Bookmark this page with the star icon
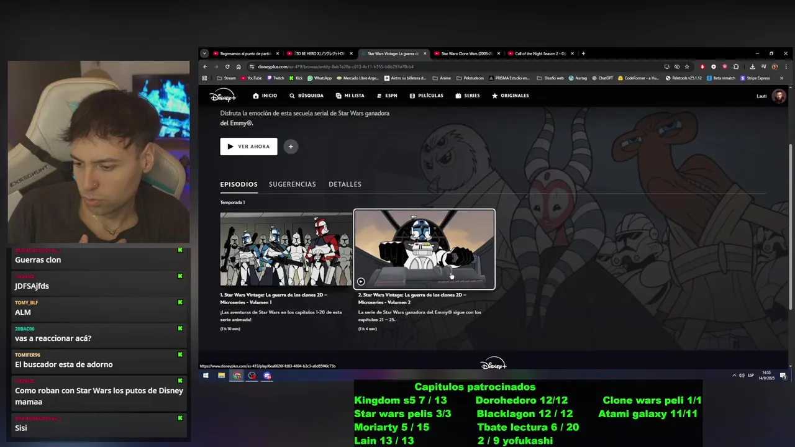Screen dimensions: 795x447 687,66
